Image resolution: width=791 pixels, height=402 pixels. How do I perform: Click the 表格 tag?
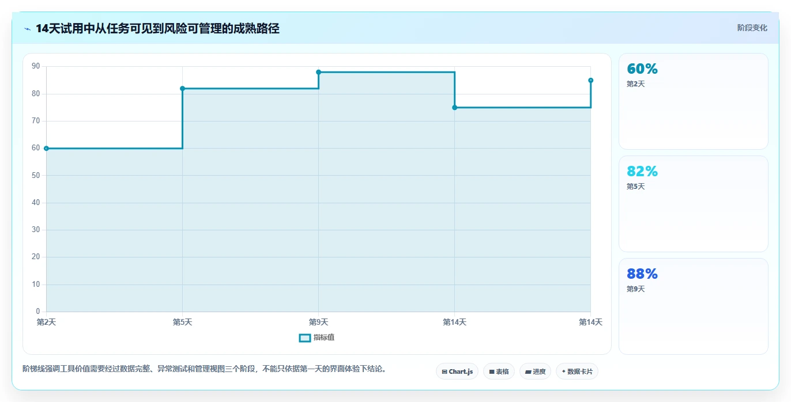coord(499,371)
